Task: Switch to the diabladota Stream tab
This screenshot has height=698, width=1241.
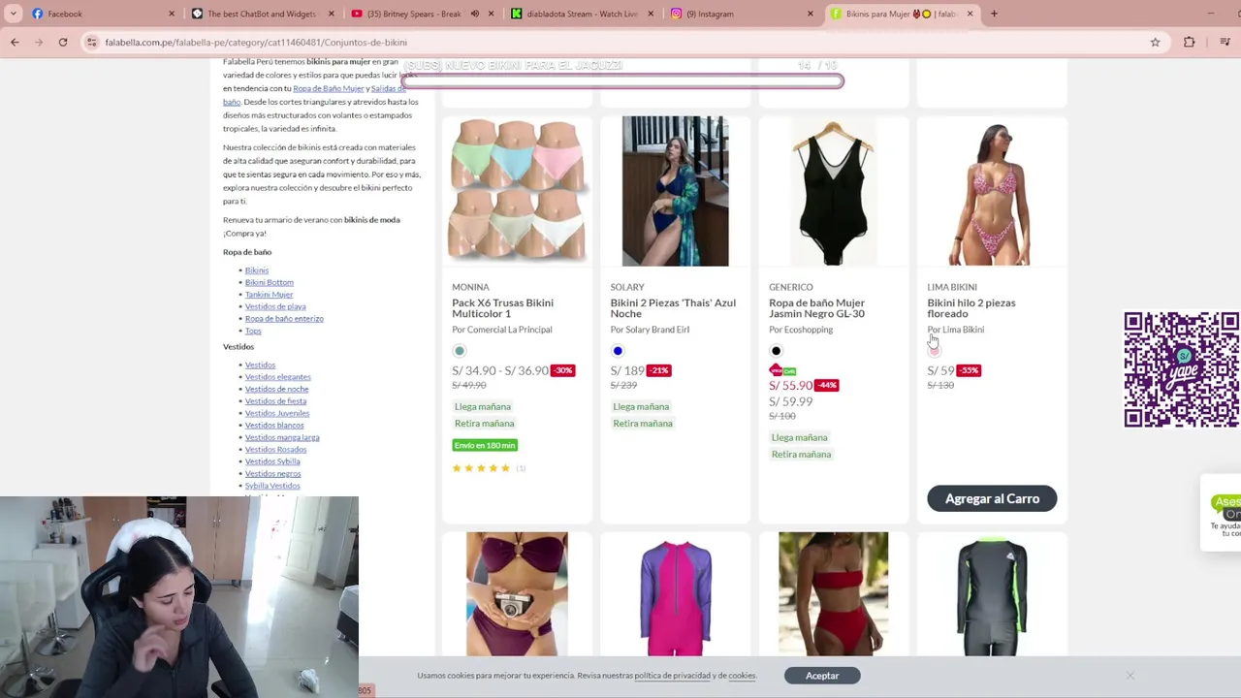Action: (580, 14)
